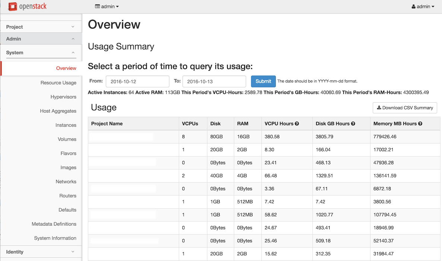
Task: Click the From date field
Action: pyautogui.click(x=137, y=81)
